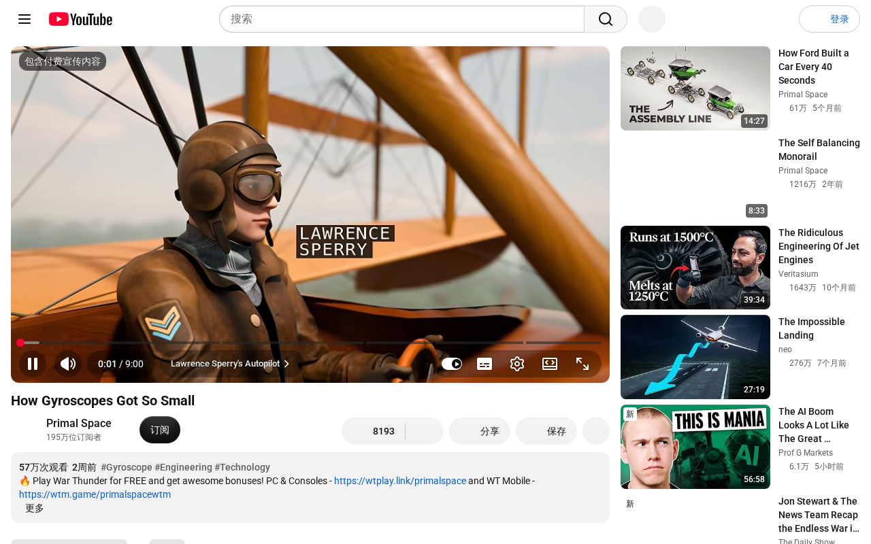Click into the search input field

(401, 19)
